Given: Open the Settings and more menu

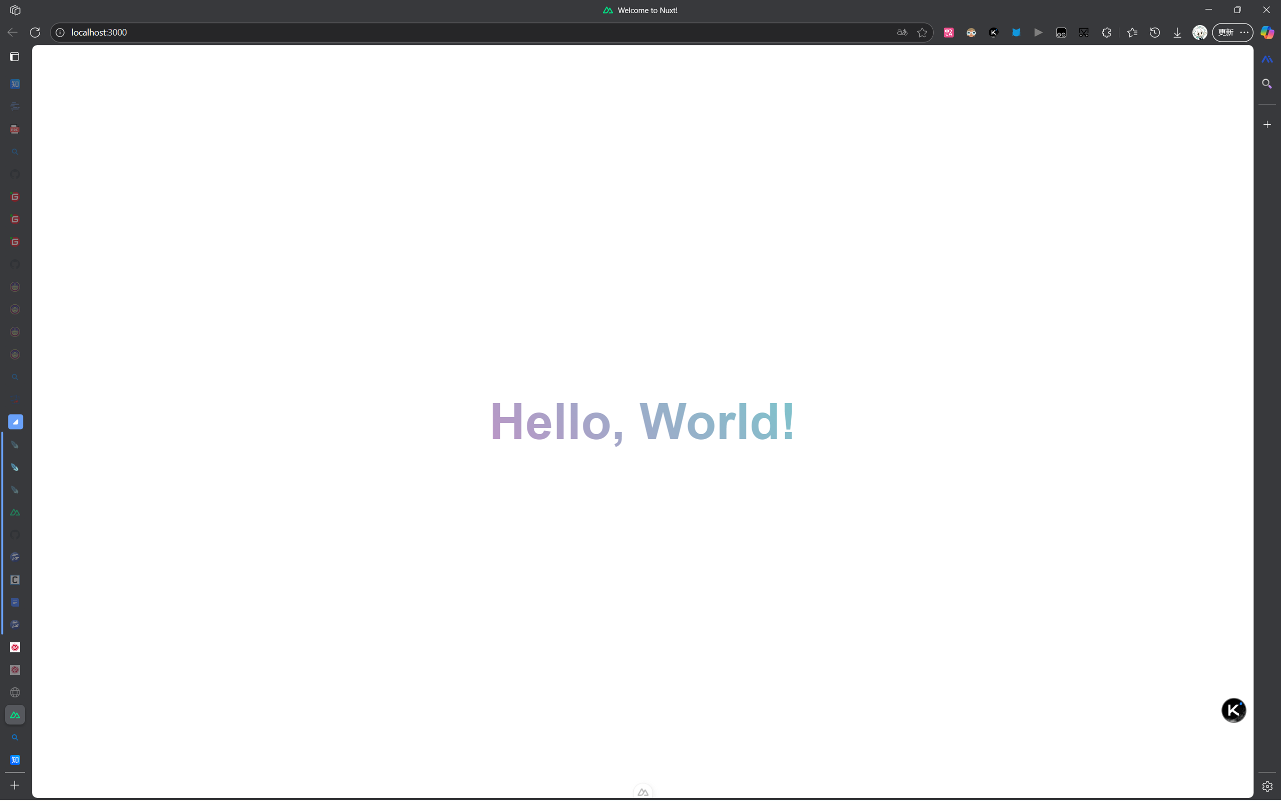Looking at the screenshot, I should coord(1244,33).
